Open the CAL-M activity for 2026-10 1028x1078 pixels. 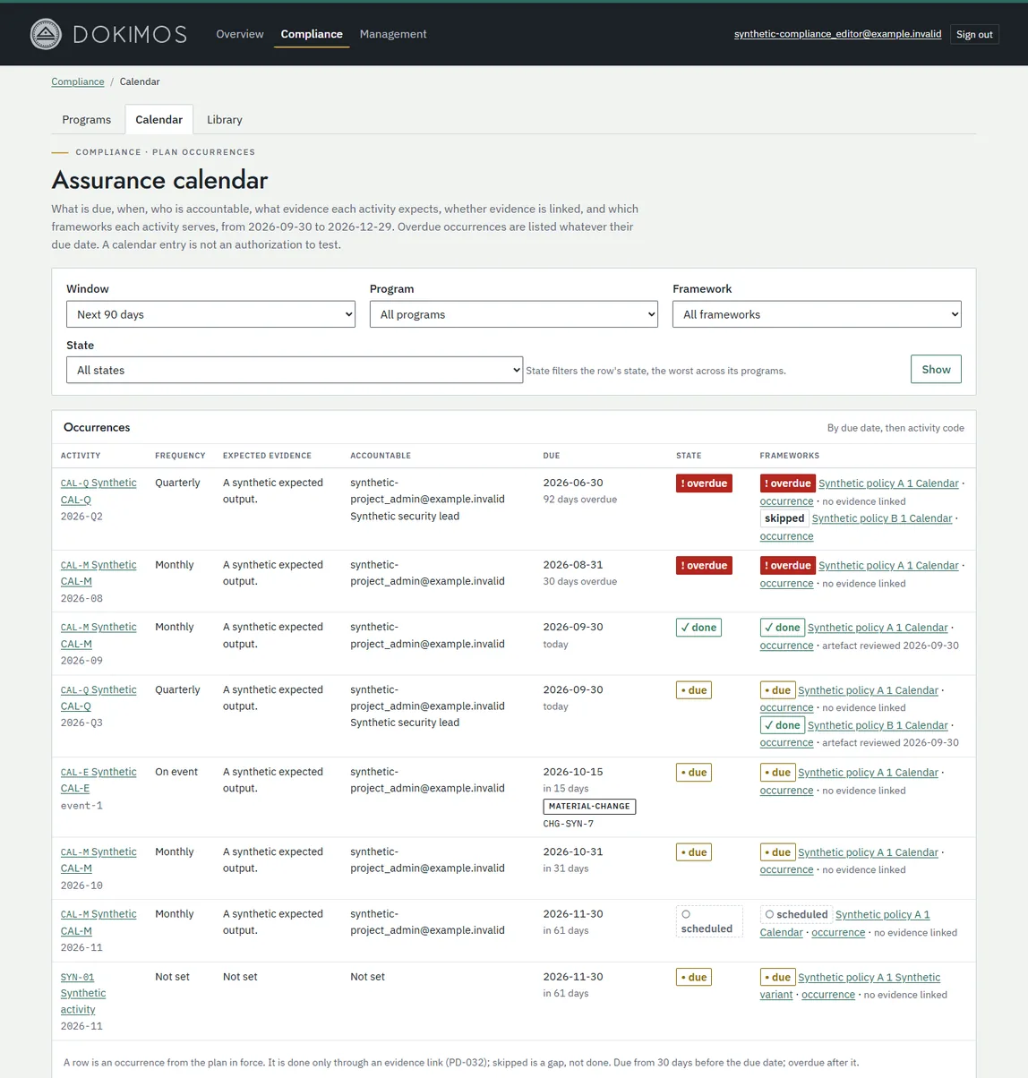[99, 860]
